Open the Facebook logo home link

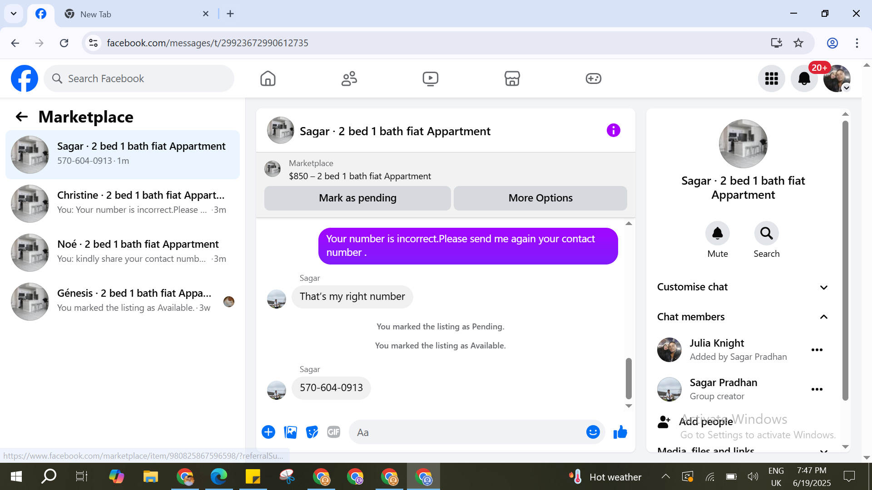(x=25, y=78)
